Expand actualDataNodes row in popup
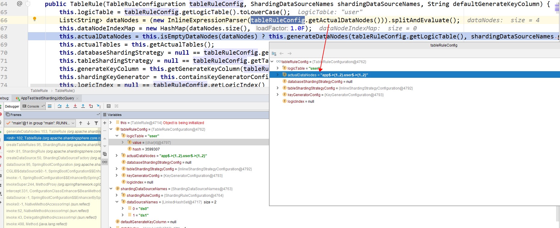Image resolution: width=560 pixels, height=228 pixels. point(277,75)
